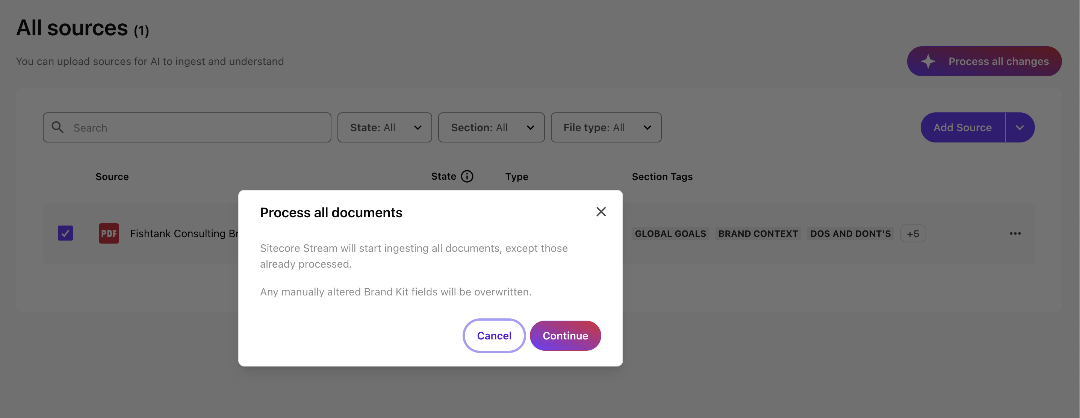Open the File type: All filter dropdown

coord(606,127)
